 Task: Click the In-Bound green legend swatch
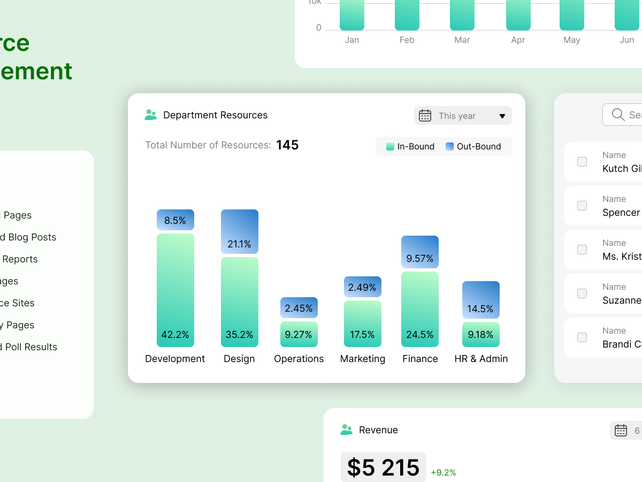390,146
